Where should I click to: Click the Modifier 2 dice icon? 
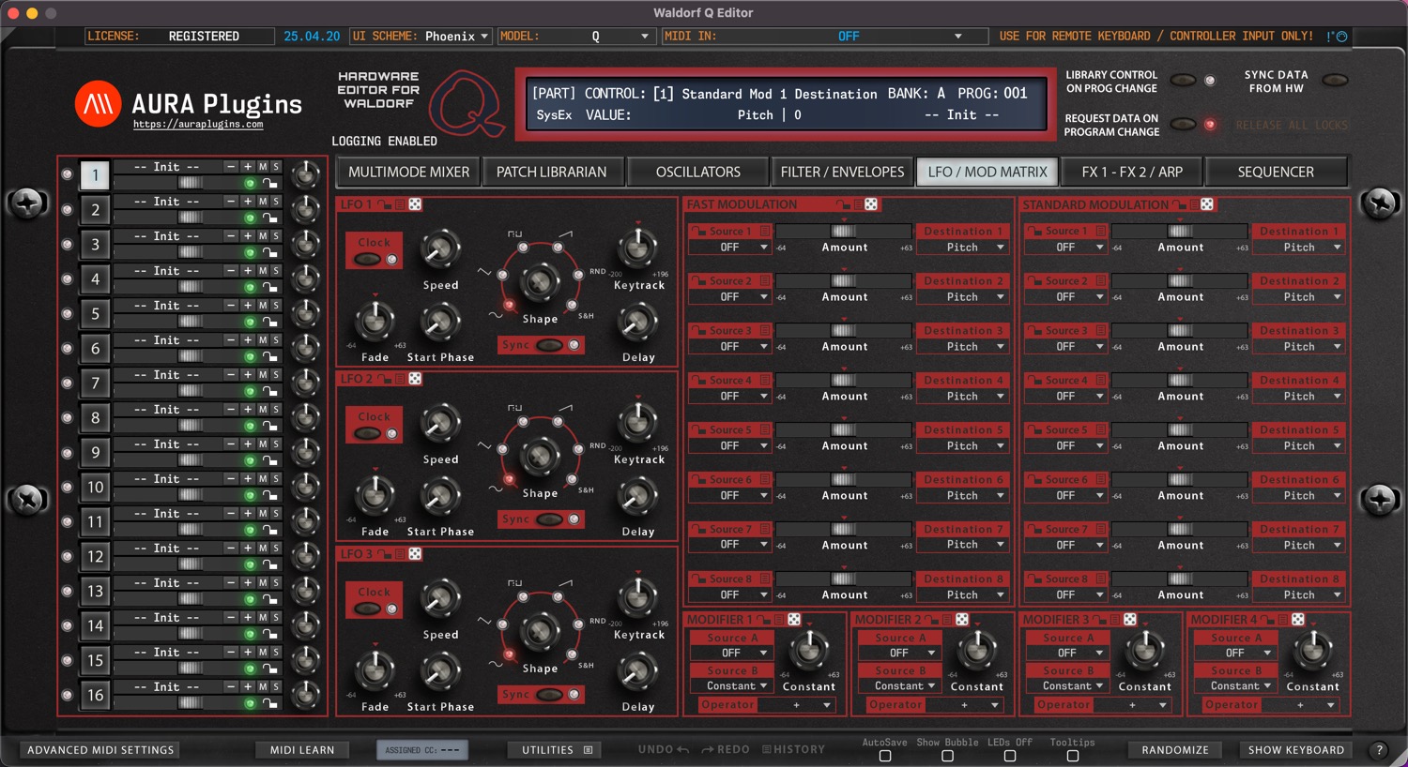click(962, 620)
